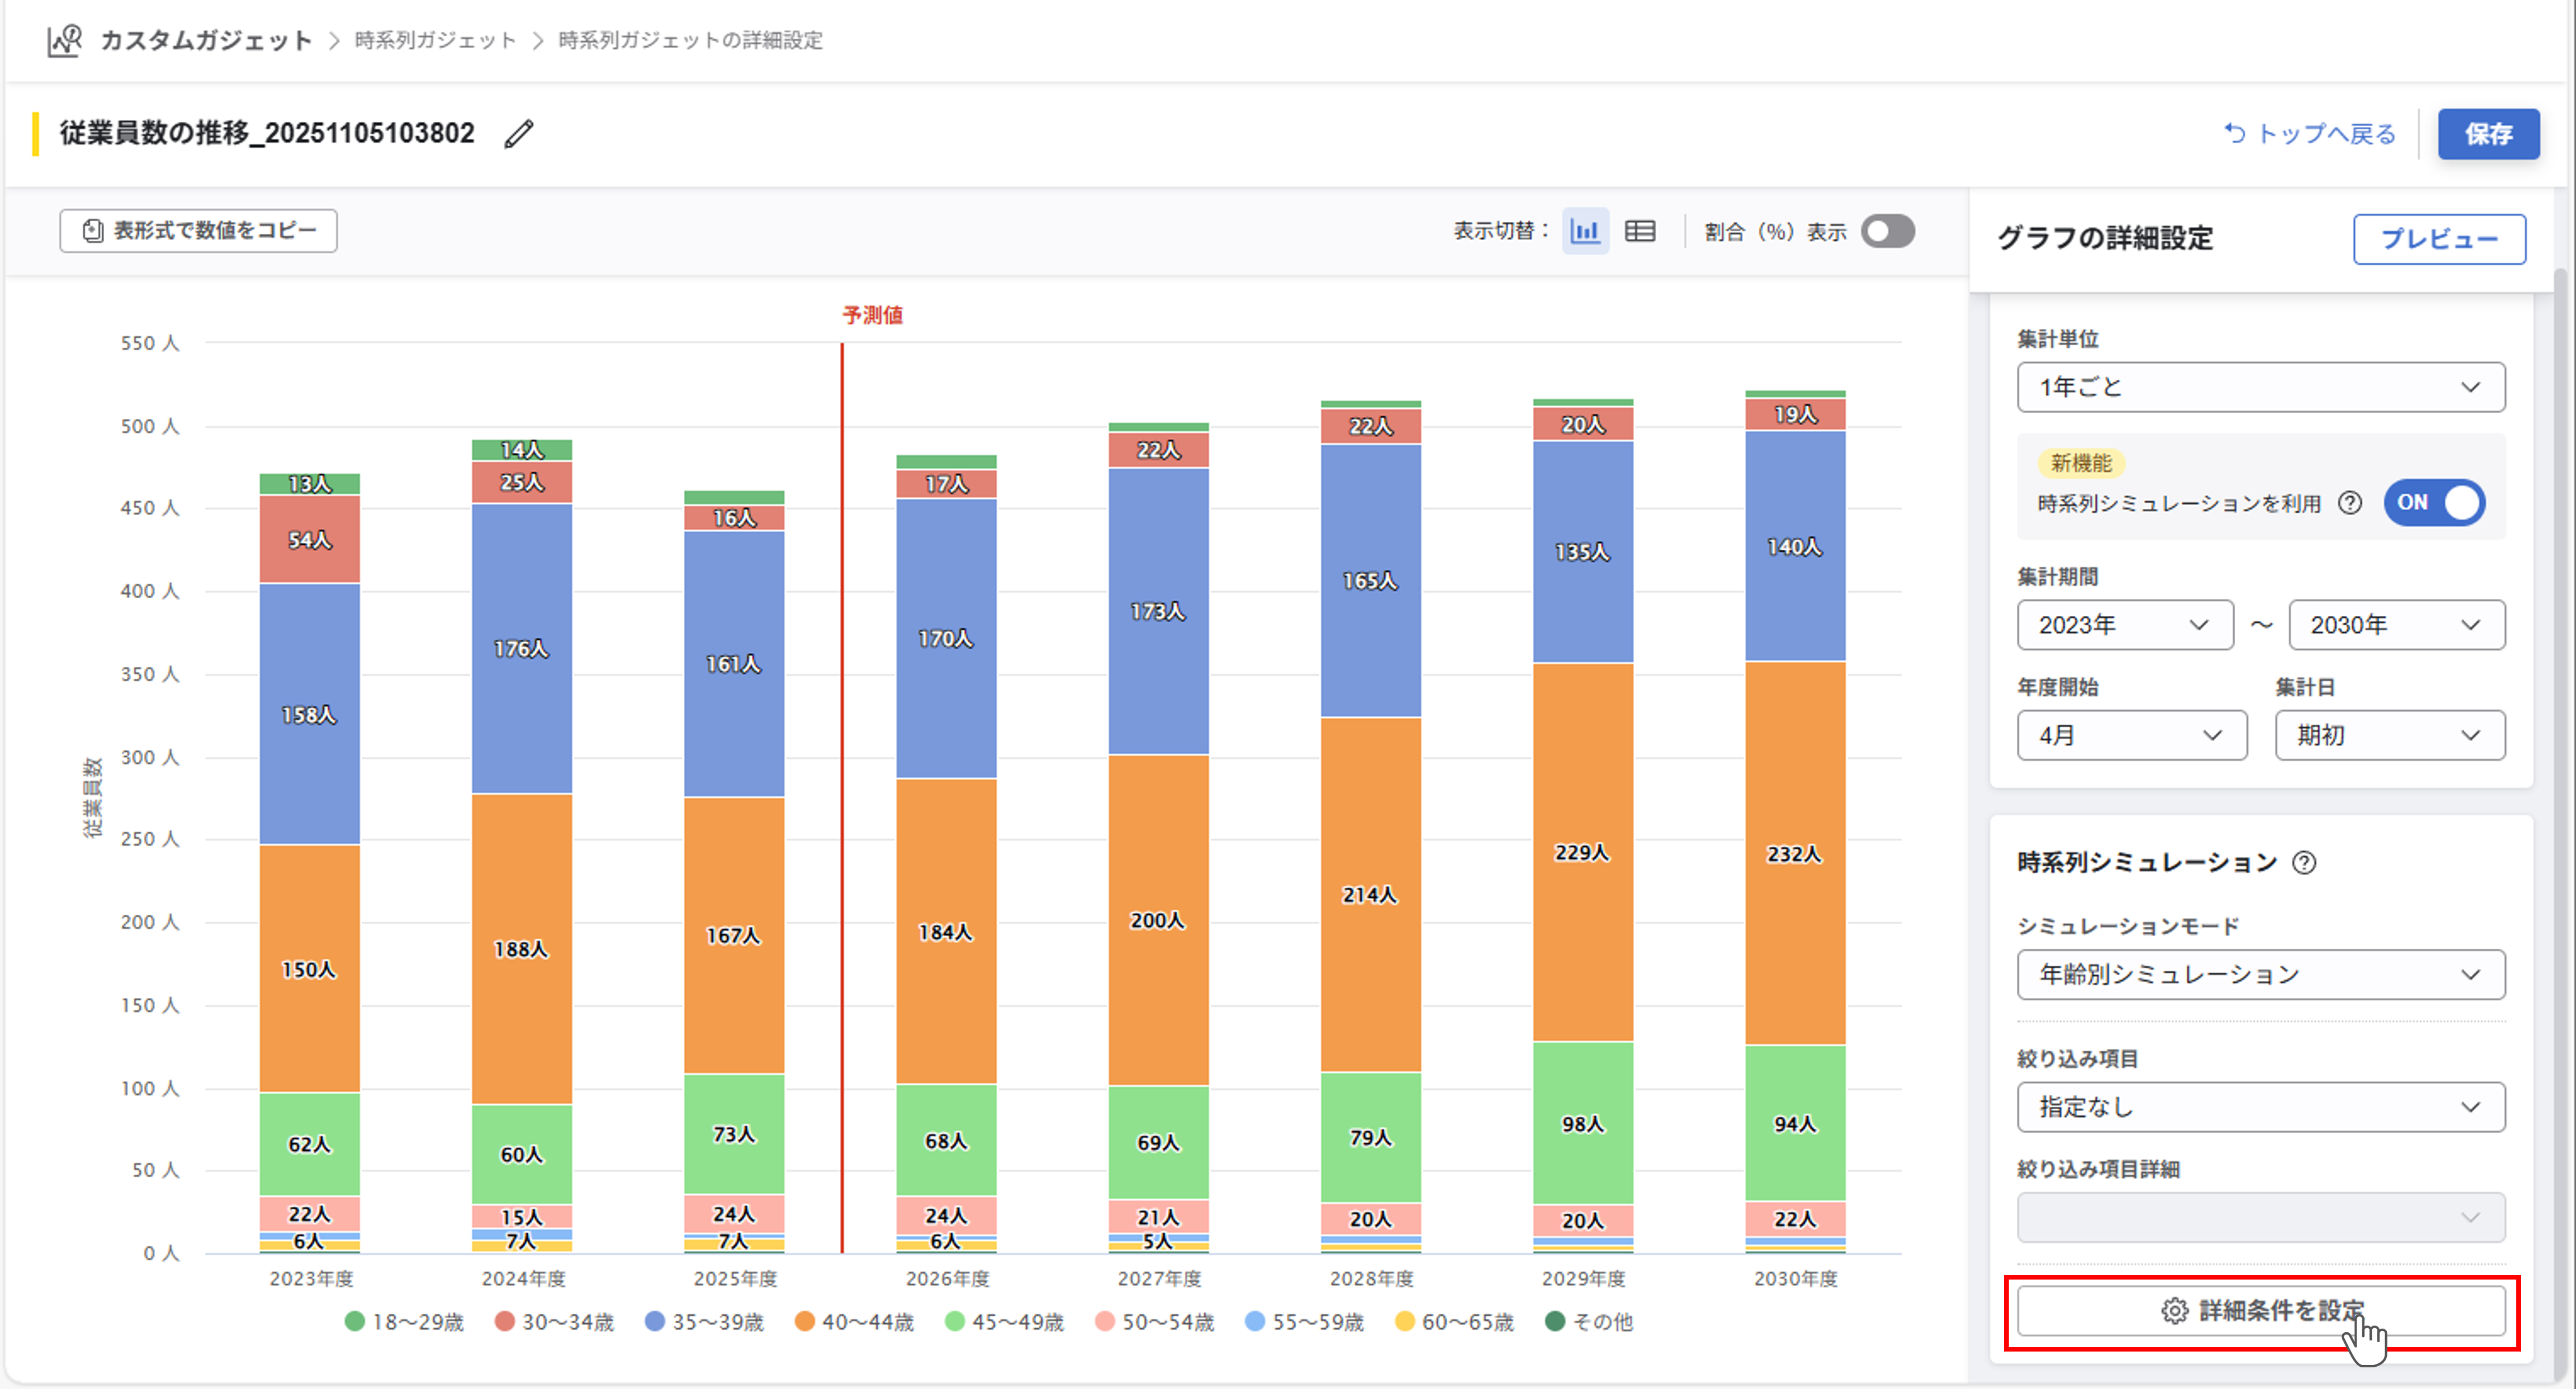Click the 40〜44歳 orange legend swatch

point(804,1322)
